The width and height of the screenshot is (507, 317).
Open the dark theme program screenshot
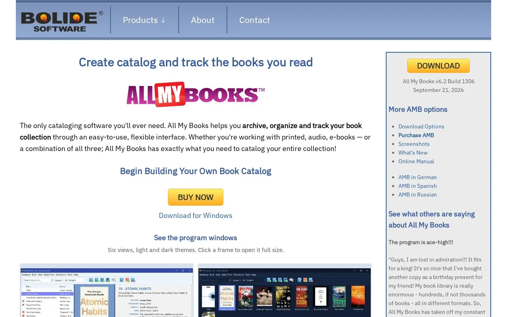(x=284, y=290)
